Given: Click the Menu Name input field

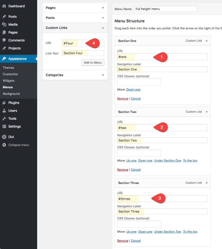Looking at the screenshot, I should [165, 9].
